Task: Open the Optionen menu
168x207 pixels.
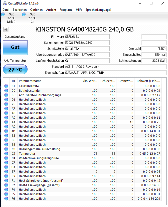Action: 36,10
